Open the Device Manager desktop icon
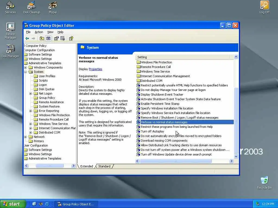 (x=10, y=31)
